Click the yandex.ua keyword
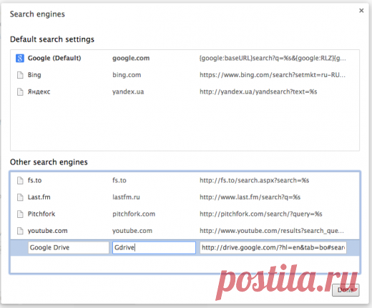This screenshot has height=308, width=372. [x=128, y=91]
